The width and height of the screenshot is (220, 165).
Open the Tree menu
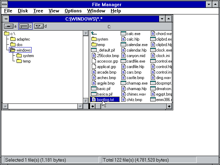(x=38, y=11)
